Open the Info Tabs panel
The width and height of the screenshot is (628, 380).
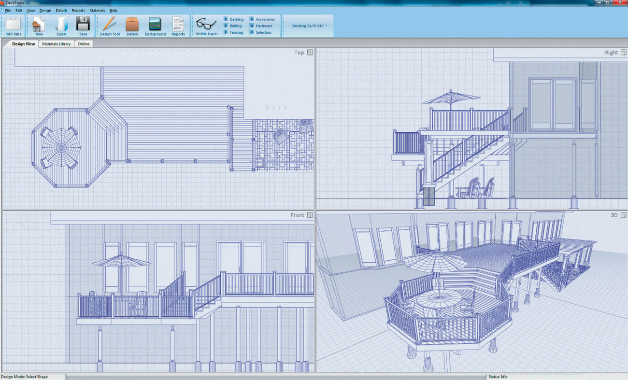[13, 26]
